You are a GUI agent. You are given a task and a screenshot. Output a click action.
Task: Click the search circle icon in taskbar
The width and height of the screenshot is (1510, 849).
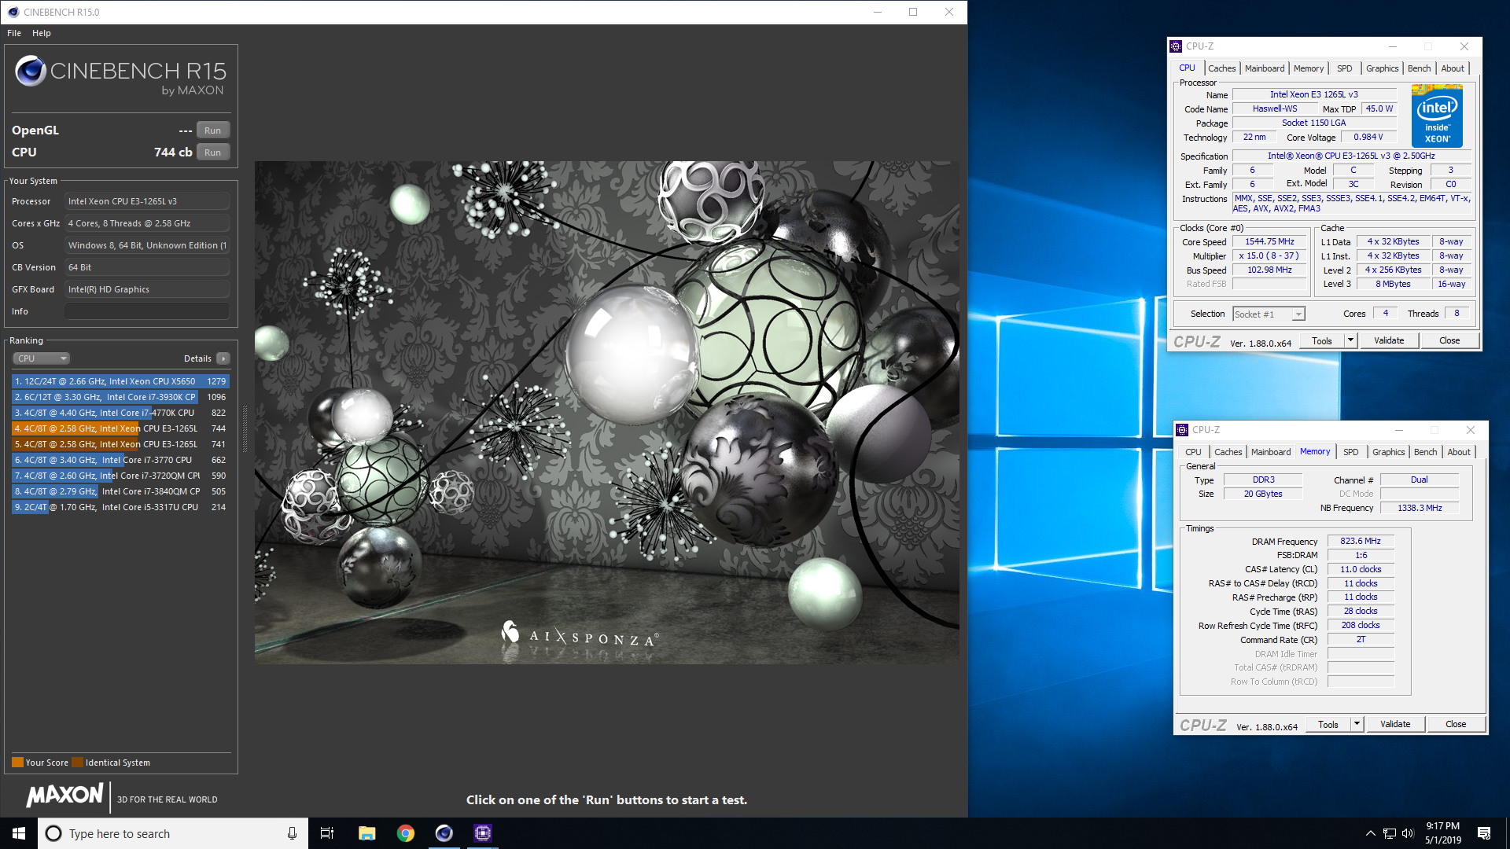point(53,833)
